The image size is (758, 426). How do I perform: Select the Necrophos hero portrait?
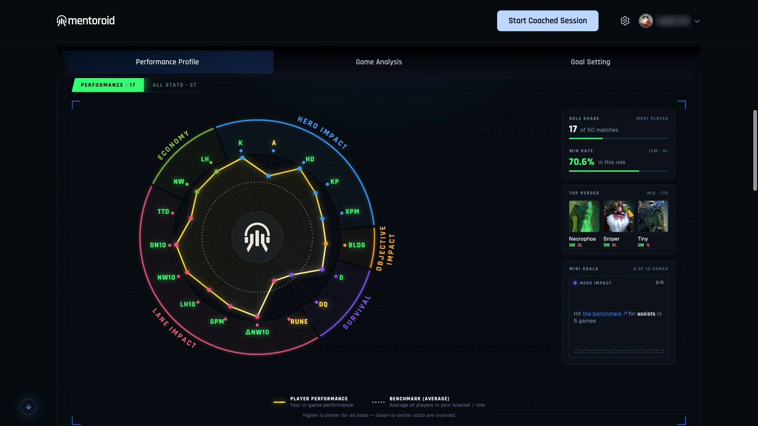coord(584,216)
